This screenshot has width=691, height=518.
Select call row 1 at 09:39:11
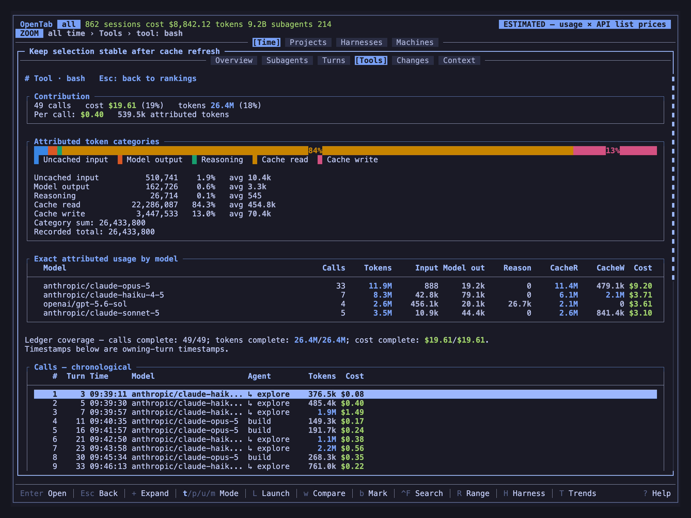point(345,394)
